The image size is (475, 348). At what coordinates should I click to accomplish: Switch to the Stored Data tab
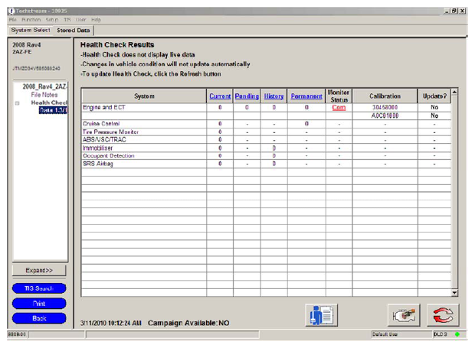tap(74, 31)
